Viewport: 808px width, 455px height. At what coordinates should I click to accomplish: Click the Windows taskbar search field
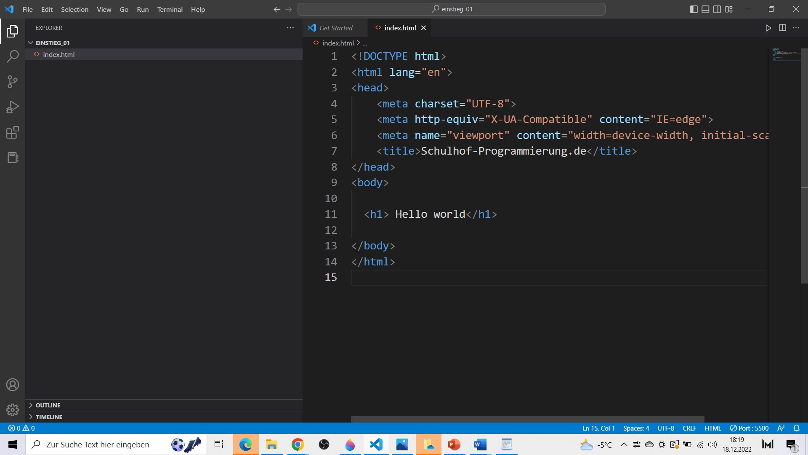point(116,444)
